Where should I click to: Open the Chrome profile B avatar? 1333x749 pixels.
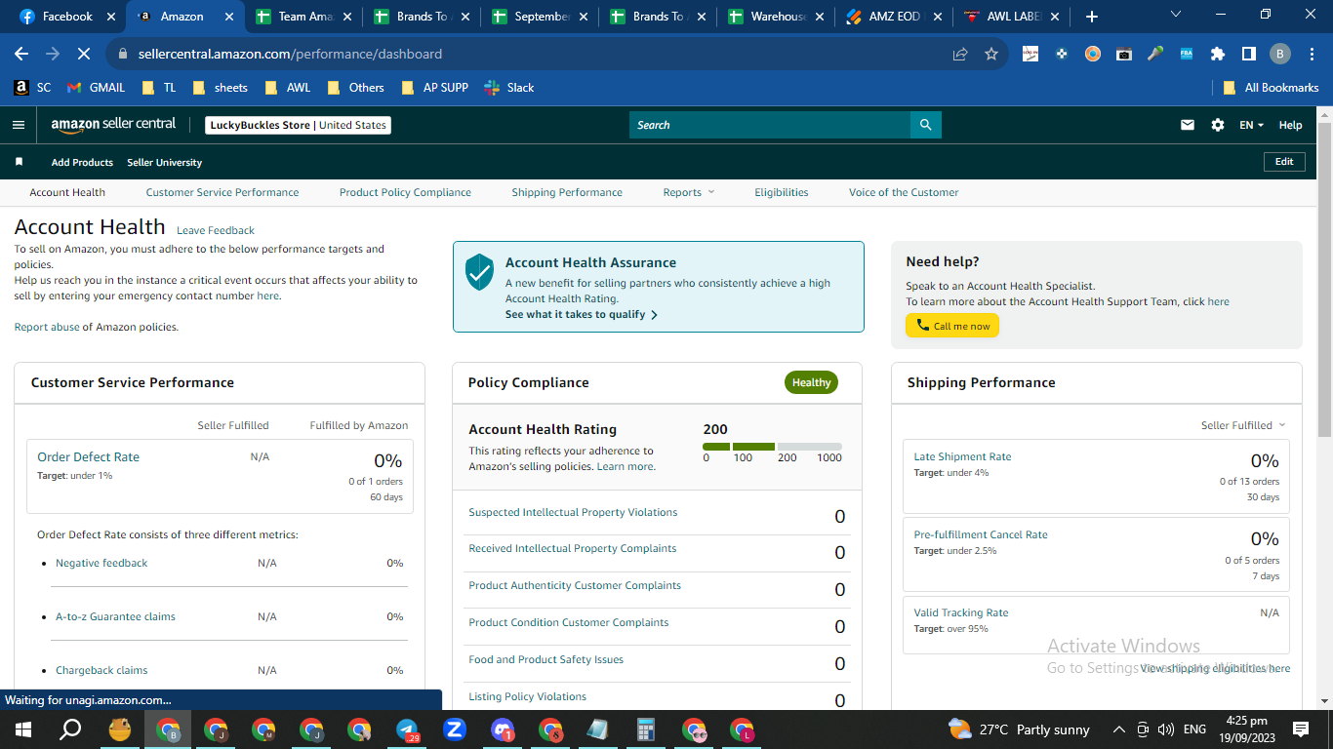pyautogui.click(x=1280, y=54)
